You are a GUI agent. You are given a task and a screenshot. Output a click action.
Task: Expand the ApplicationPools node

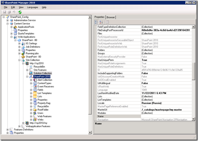(x=11, y=27)
